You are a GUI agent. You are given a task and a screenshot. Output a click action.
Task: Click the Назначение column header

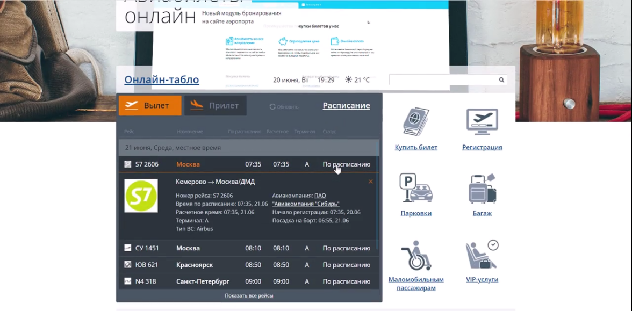190,132
